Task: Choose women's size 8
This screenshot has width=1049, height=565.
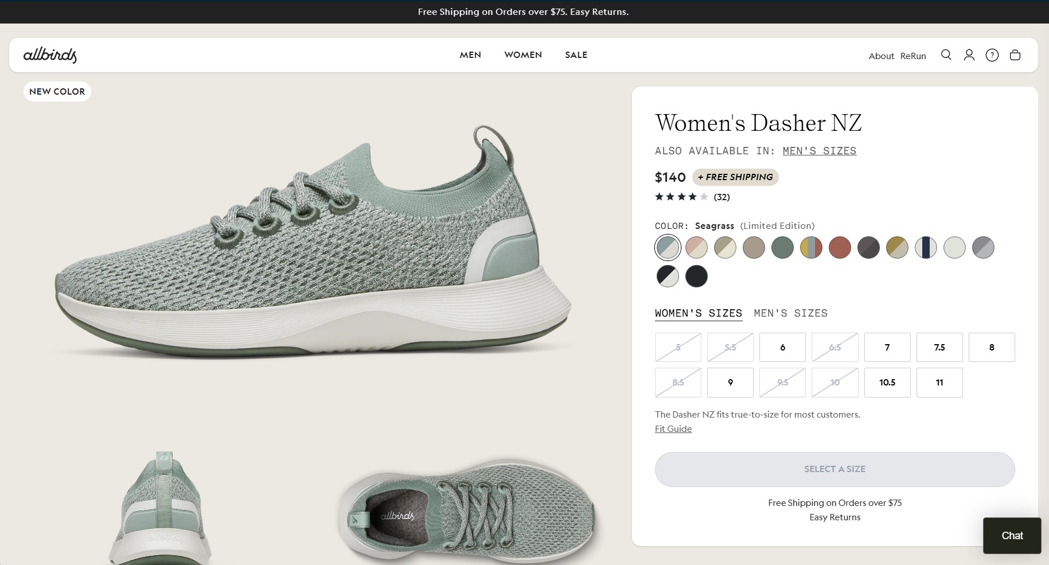Action: click(992, 348)
